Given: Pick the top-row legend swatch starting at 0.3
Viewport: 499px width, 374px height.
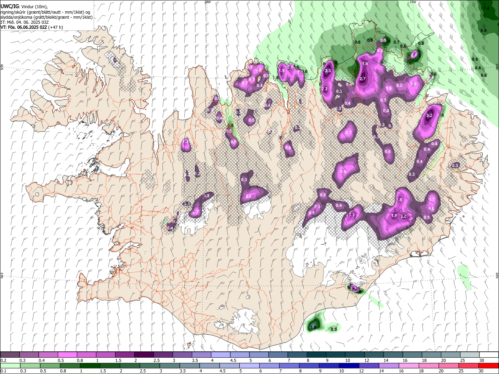Looking at the screenshot, I should coord(29,355).
